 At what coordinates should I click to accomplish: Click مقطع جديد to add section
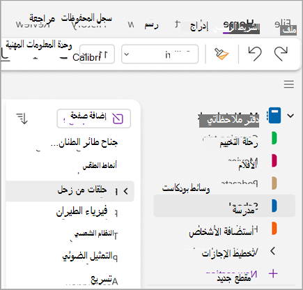tap(234, 278)
